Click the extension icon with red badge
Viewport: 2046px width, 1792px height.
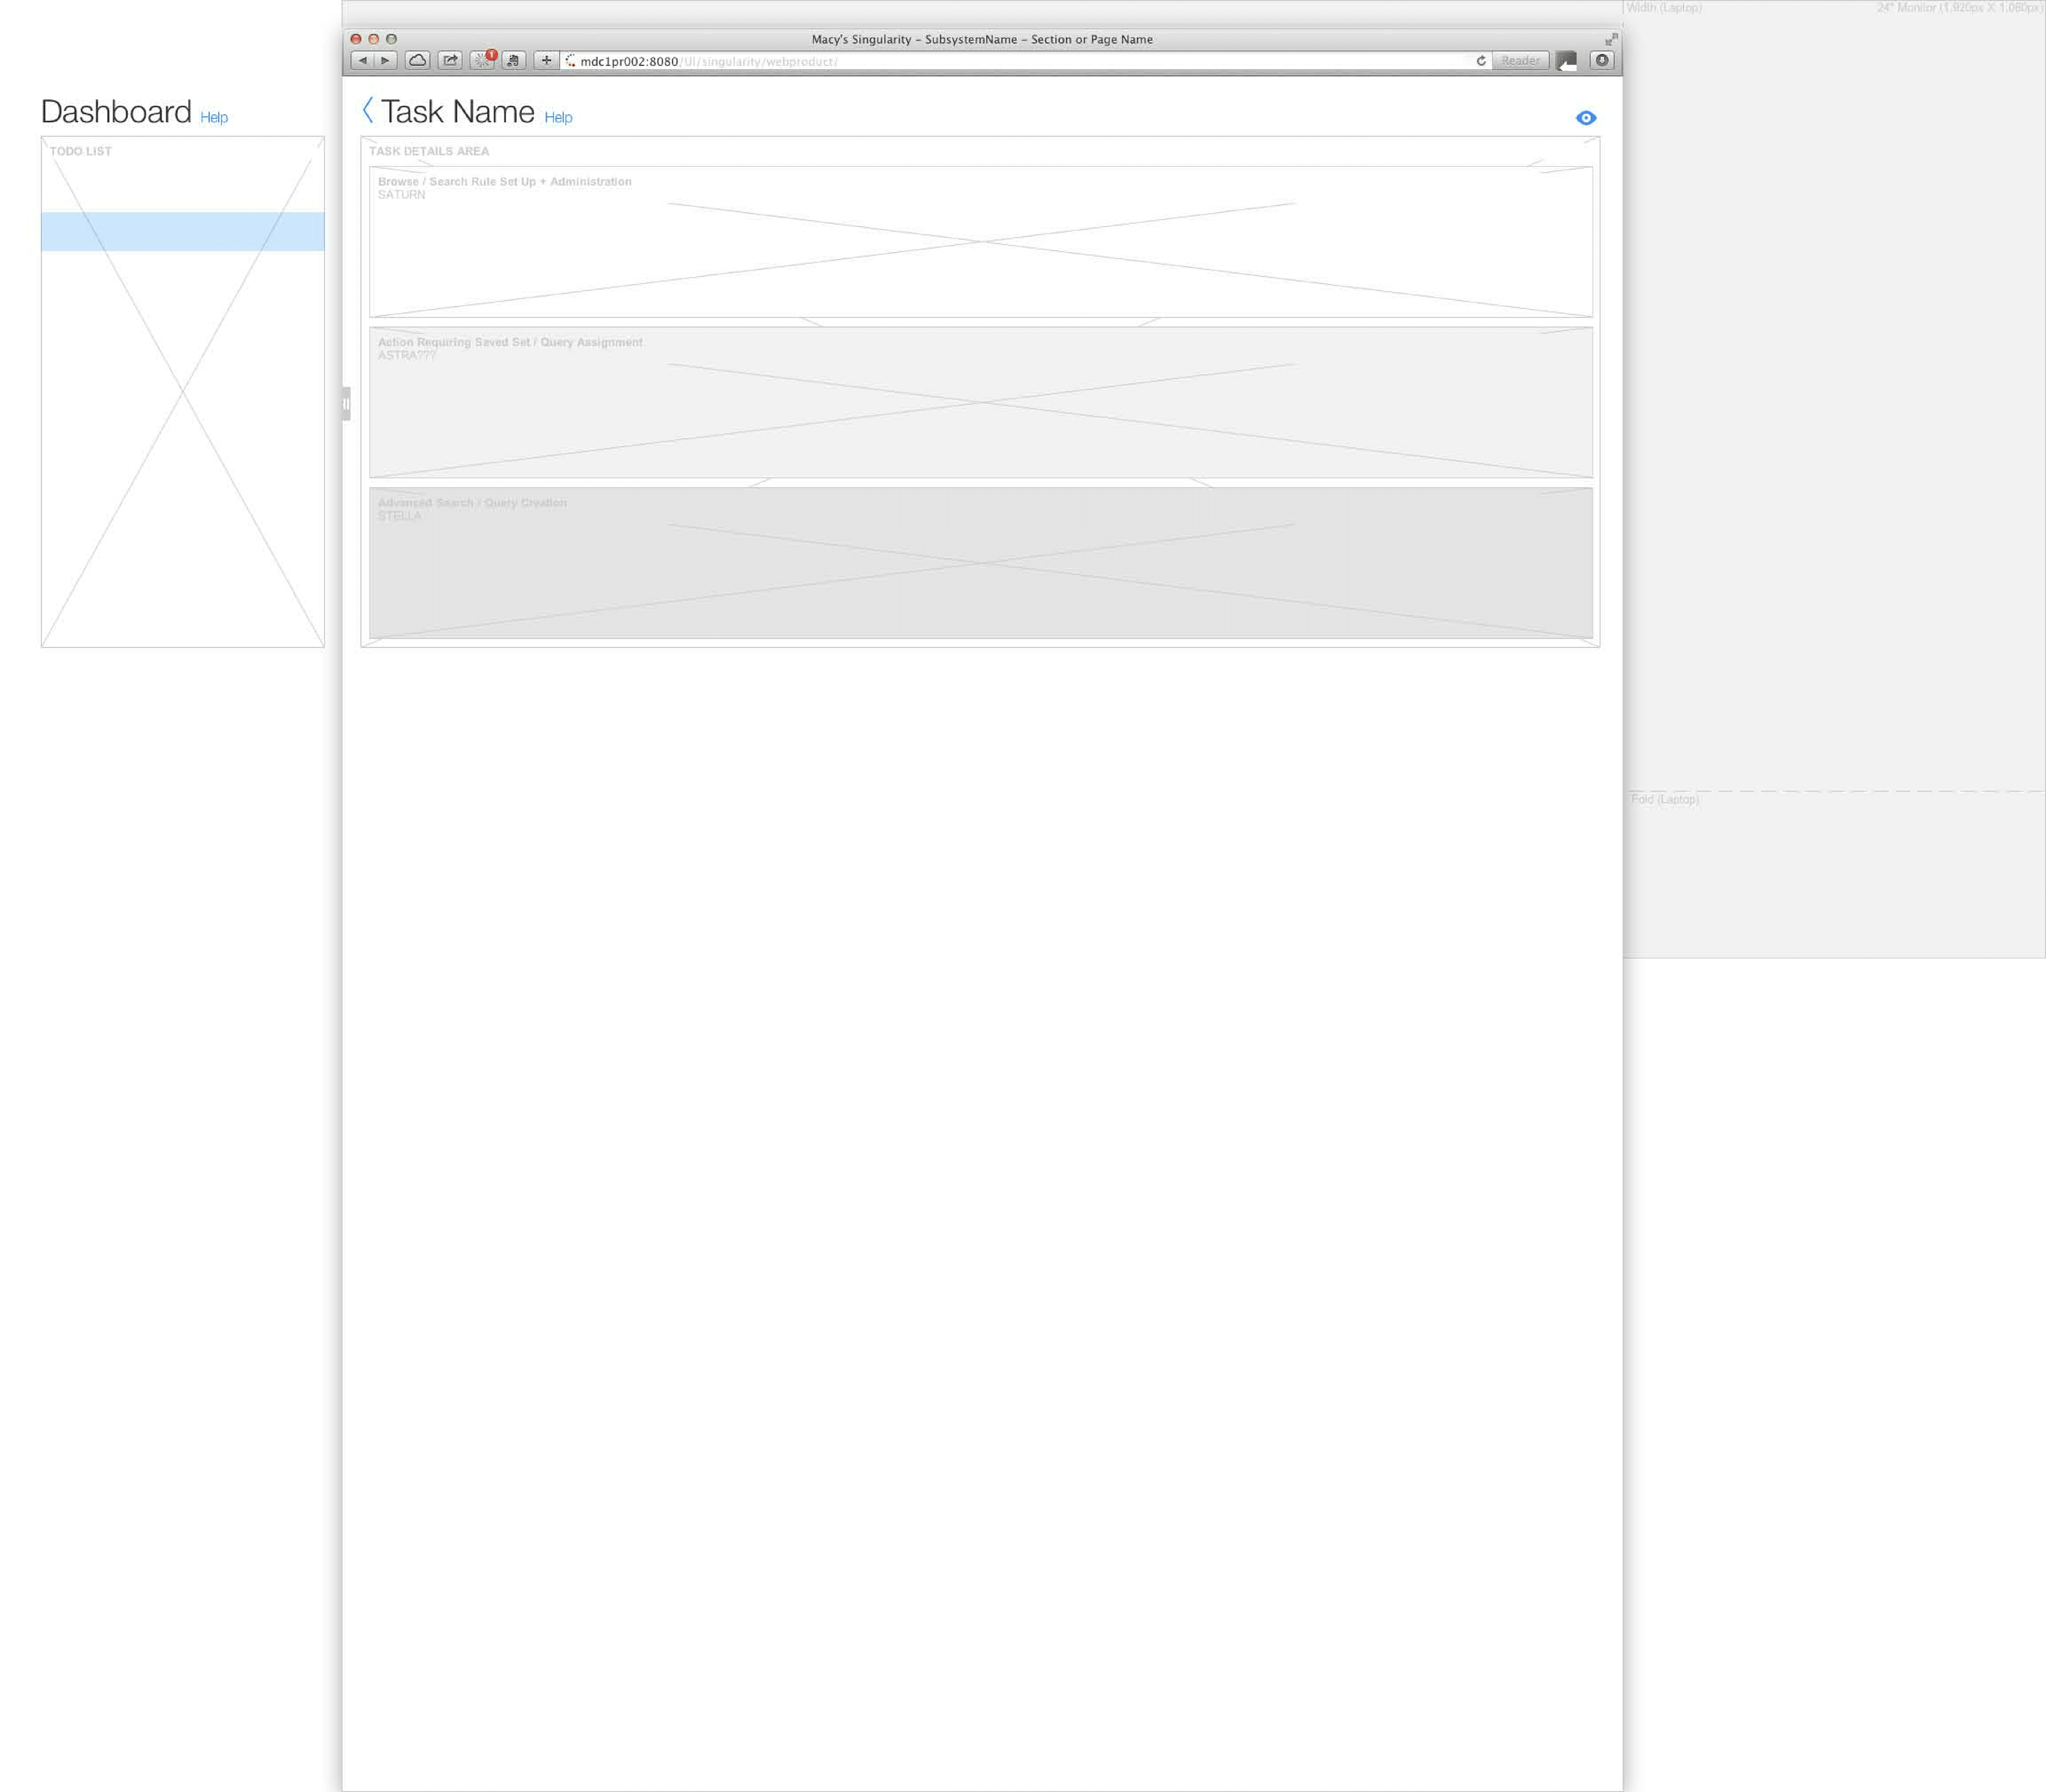point(483,61)
